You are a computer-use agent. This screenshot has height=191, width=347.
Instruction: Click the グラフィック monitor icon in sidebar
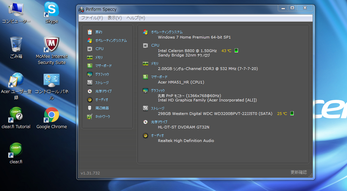pos(90,74)
